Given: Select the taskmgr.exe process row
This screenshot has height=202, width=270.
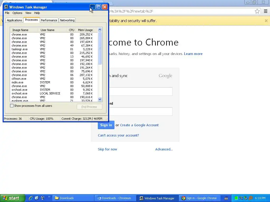Looking at the screenshot, I should (x=54, y=49).
